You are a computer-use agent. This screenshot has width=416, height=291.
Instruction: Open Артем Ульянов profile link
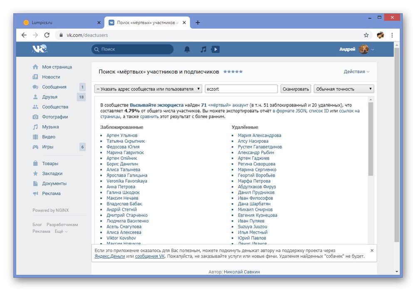tap(122, 136)
